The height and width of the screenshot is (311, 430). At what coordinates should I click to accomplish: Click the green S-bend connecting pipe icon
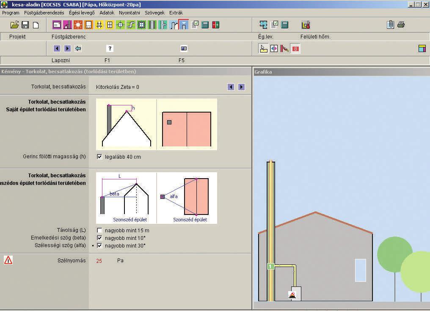(131, 25)
